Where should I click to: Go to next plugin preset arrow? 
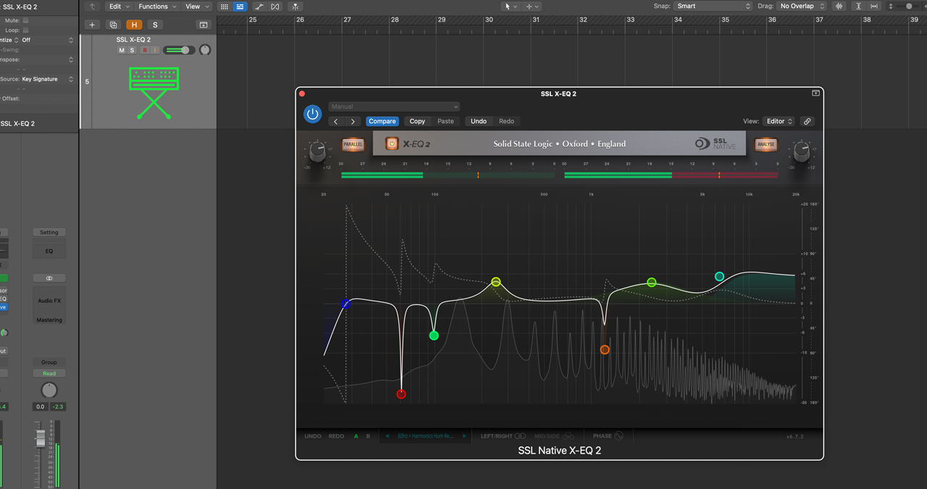[x=353, y=121]
